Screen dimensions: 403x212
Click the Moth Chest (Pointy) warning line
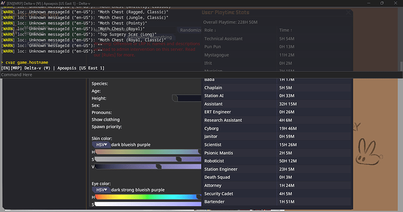(74, 23)
